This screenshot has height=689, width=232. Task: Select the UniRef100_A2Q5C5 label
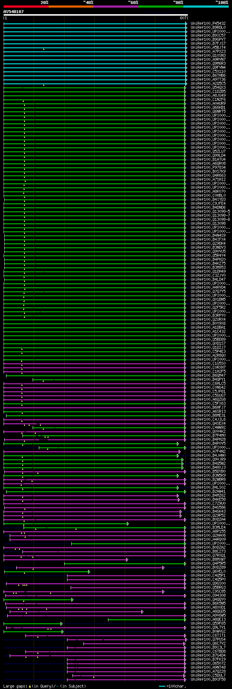tap(208, 83)
